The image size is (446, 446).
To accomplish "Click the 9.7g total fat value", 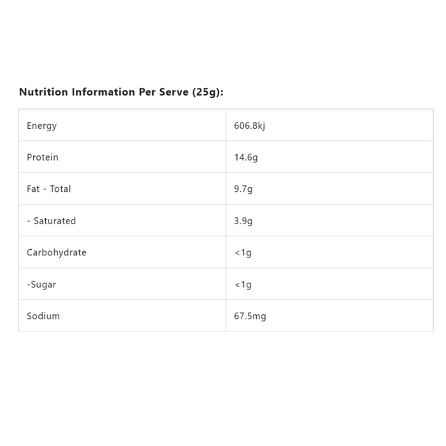I will pos(243,189).
